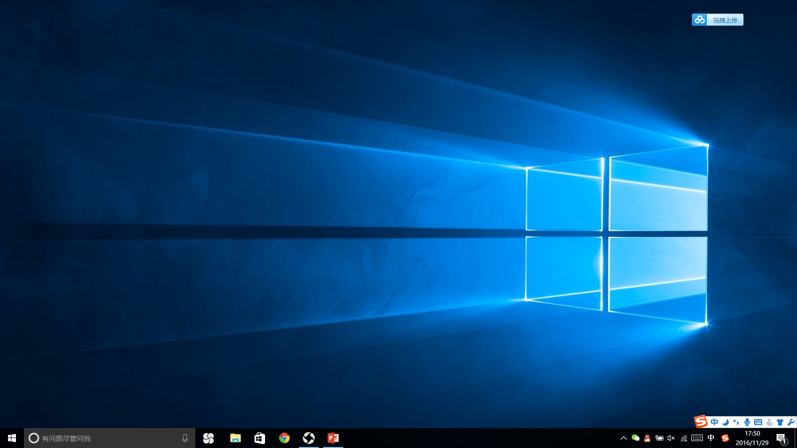This screenshot has width=797, height=448.
Task: Show hidden system tray icons
Action: [x=623, y=438]
